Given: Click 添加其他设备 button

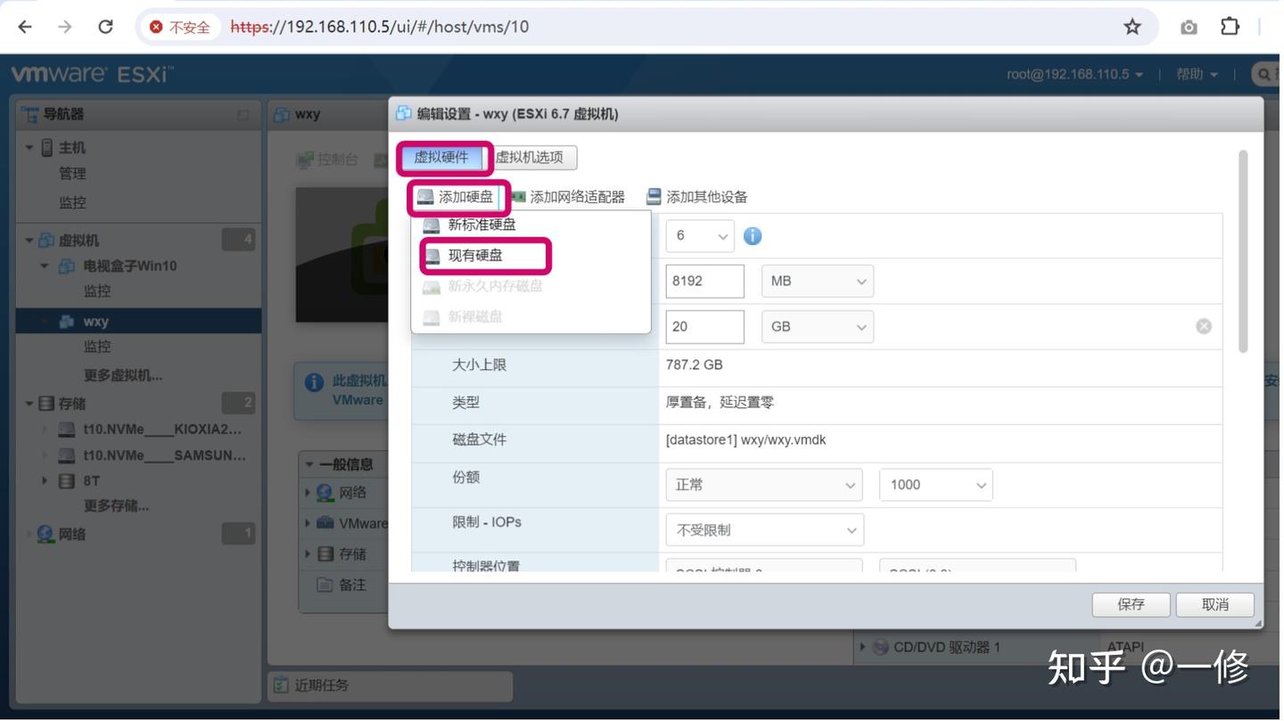Looking at the screenshot, I should 696,197.
